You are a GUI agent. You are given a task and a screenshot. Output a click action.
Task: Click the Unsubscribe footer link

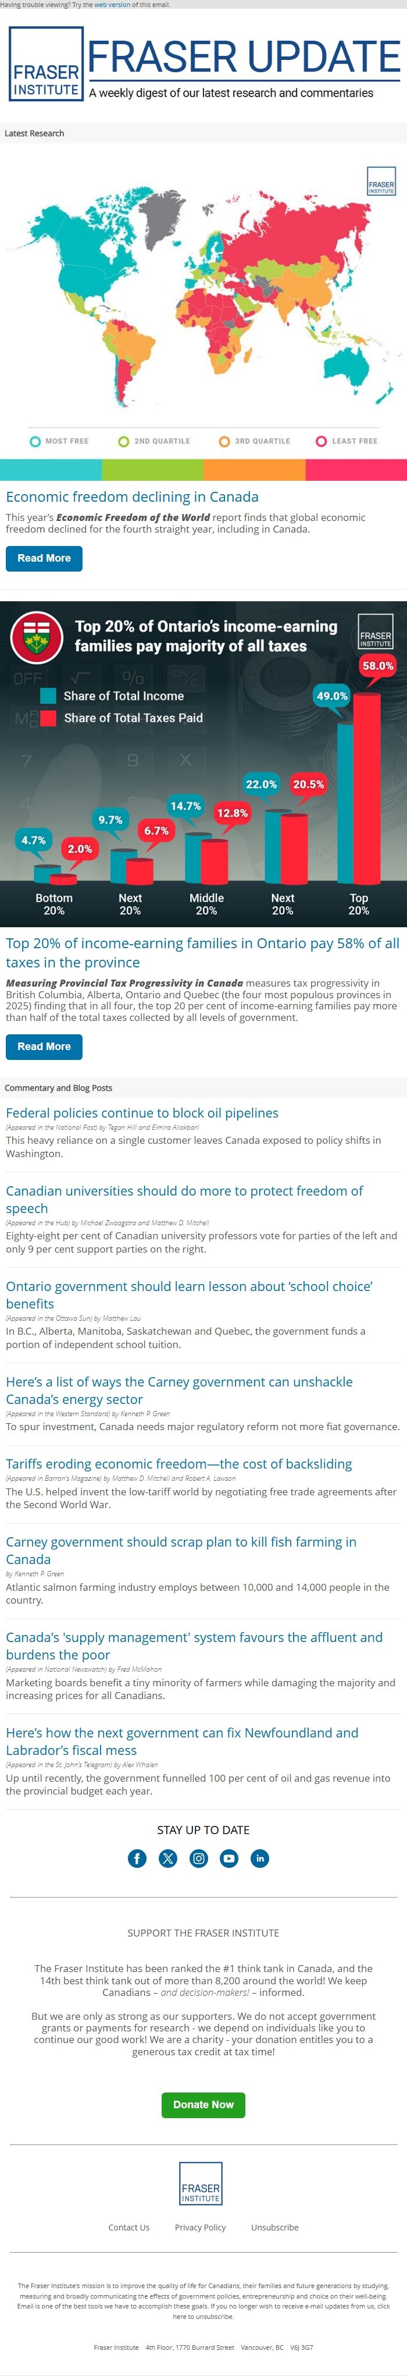(274, 2228)
